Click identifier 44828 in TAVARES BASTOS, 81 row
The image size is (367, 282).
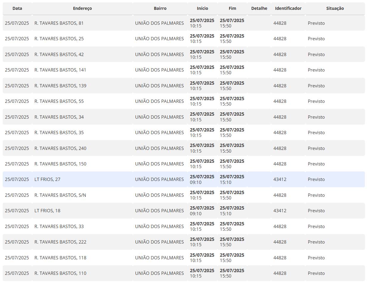280,23
